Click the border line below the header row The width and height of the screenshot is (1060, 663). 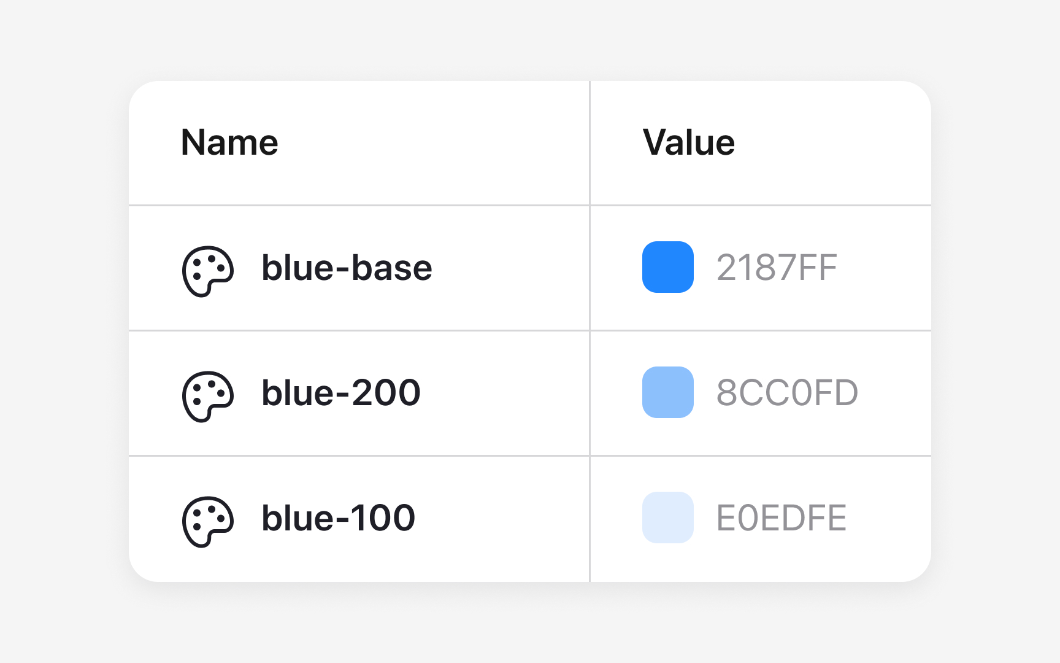coord(368,205)
